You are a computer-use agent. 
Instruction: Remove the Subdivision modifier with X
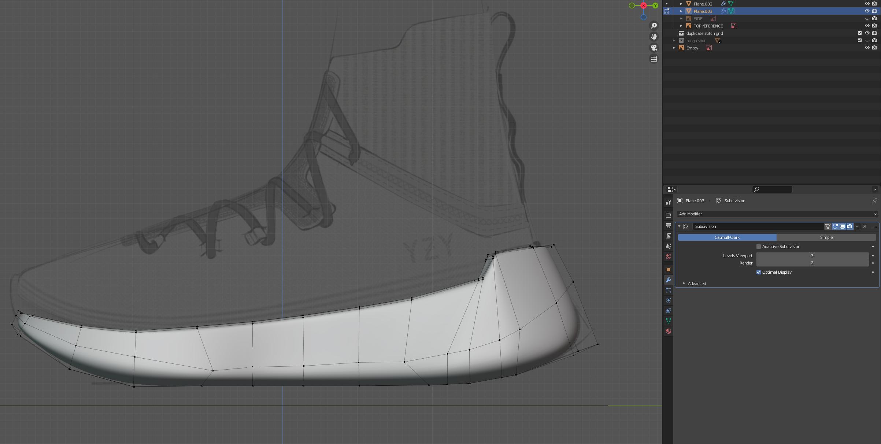coord(865,226)
